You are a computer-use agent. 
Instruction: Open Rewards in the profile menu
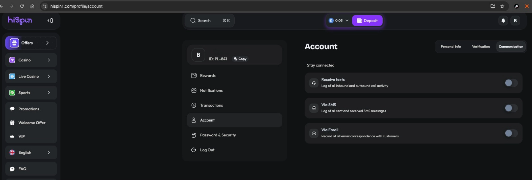point(235,76)
